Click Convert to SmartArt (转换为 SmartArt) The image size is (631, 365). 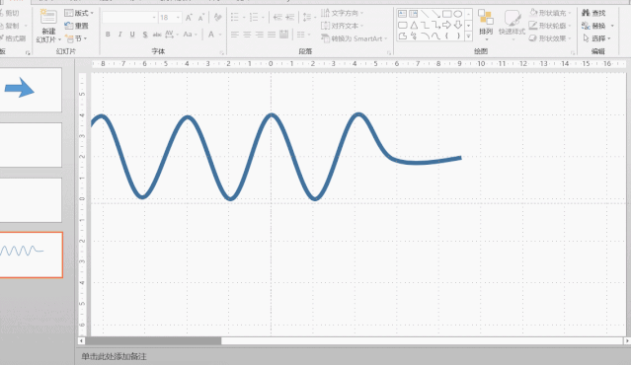click(x=354, y=38)
